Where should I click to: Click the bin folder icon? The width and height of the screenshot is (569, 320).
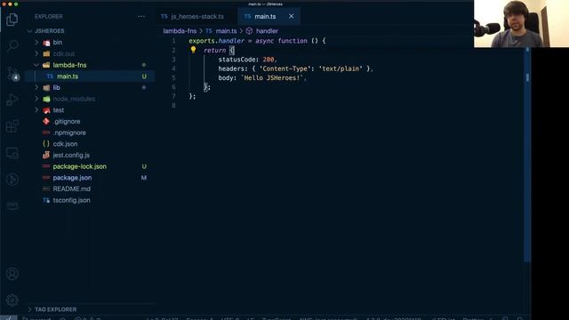click(x=46, y=43)
